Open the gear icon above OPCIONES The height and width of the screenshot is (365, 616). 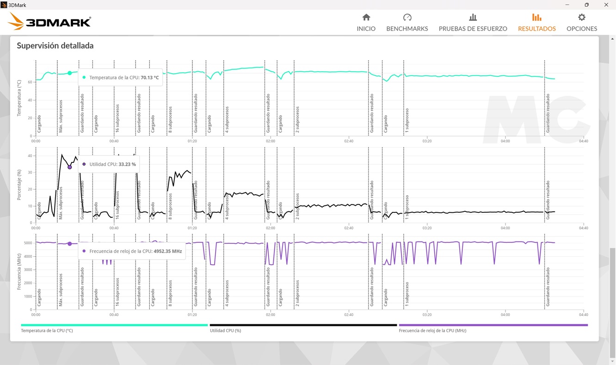tap(581, 17)
